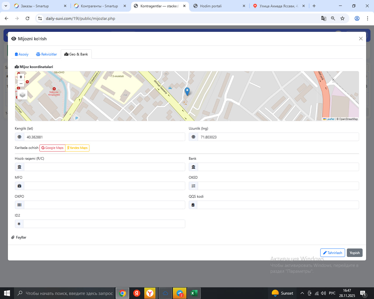Click the Yopish button
Screen dimensions: 374x299
click(x=354, y=253)
